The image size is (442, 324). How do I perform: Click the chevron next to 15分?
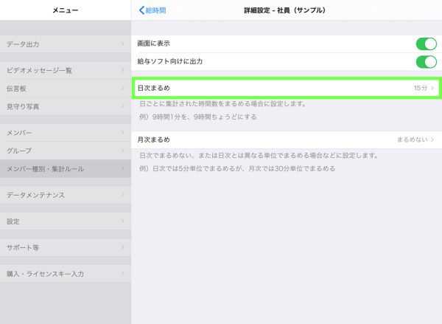coord(433,88)
